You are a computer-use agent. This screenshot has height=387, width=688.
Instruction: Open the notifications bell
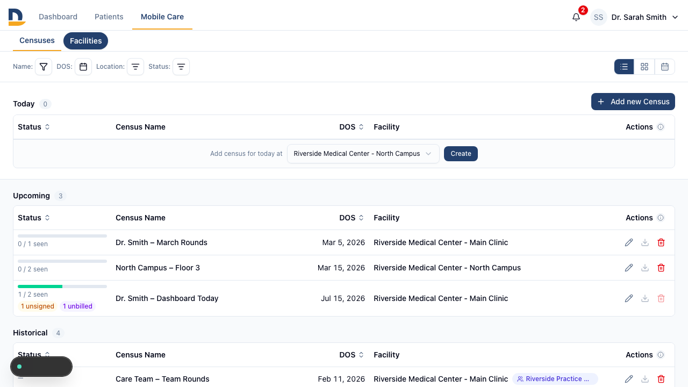point(576,17)
